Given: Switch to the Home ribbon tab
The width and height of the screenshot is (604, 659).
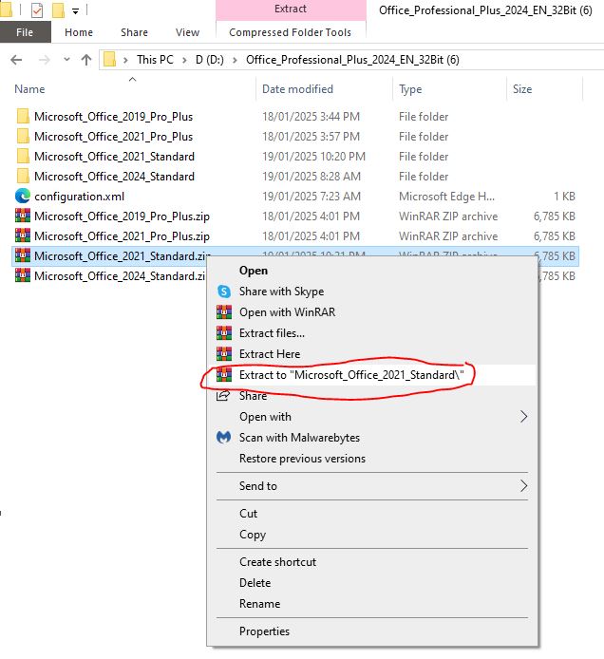Looking at the screenshot, I should click(x=79, y=32).
